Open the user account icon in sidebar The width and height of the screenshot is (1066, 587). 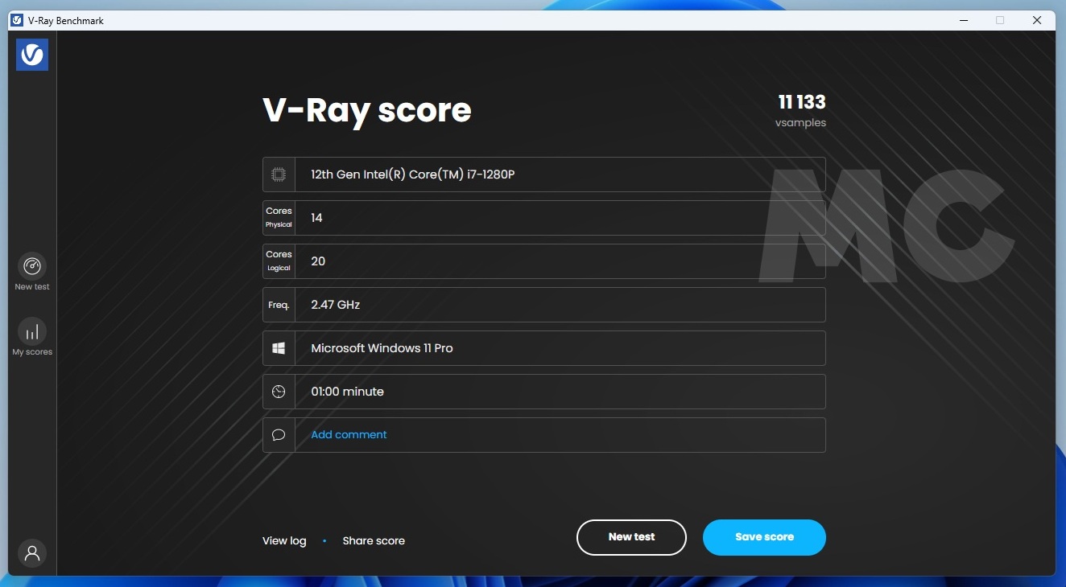pyautogui.click(x=31, y=553)
